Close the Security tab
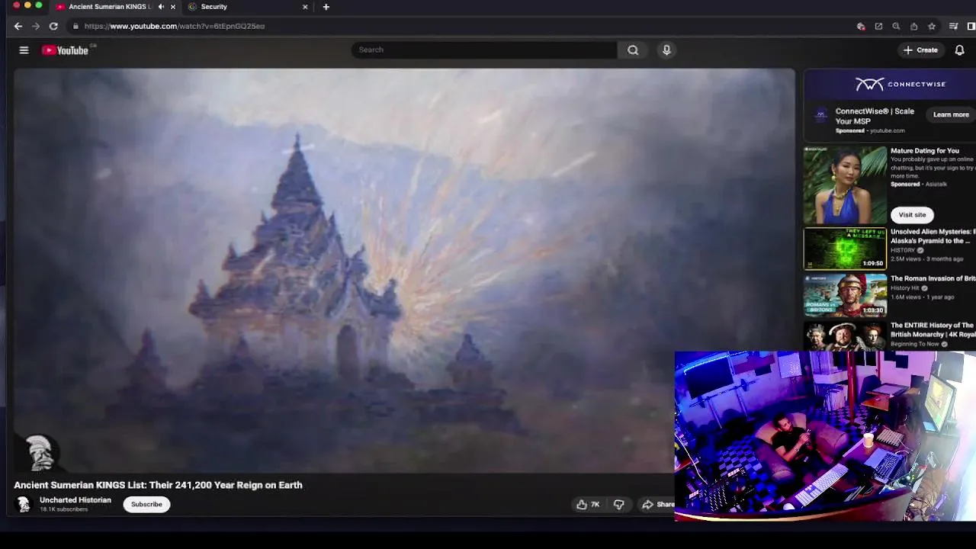 click(x=305, y=7)
